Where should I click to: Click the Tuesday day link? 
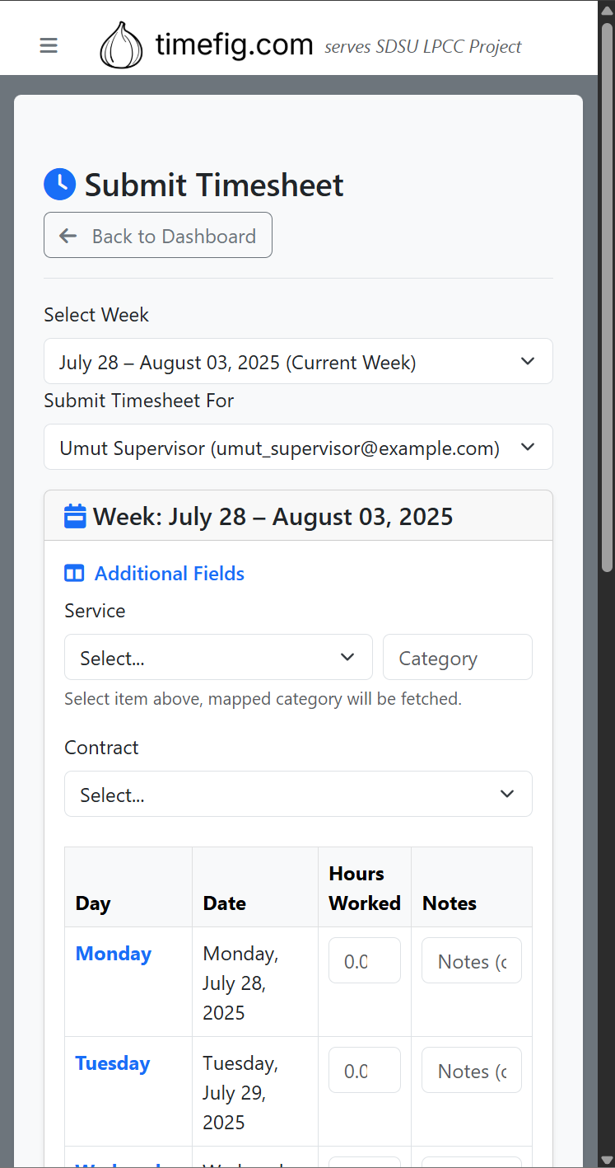[x=113, y=1063]
